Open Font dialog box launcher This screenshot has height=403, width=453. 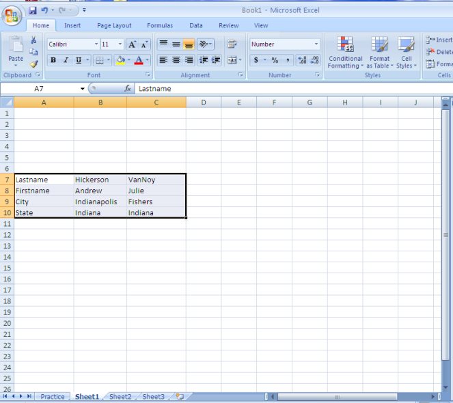click(148, 75)
